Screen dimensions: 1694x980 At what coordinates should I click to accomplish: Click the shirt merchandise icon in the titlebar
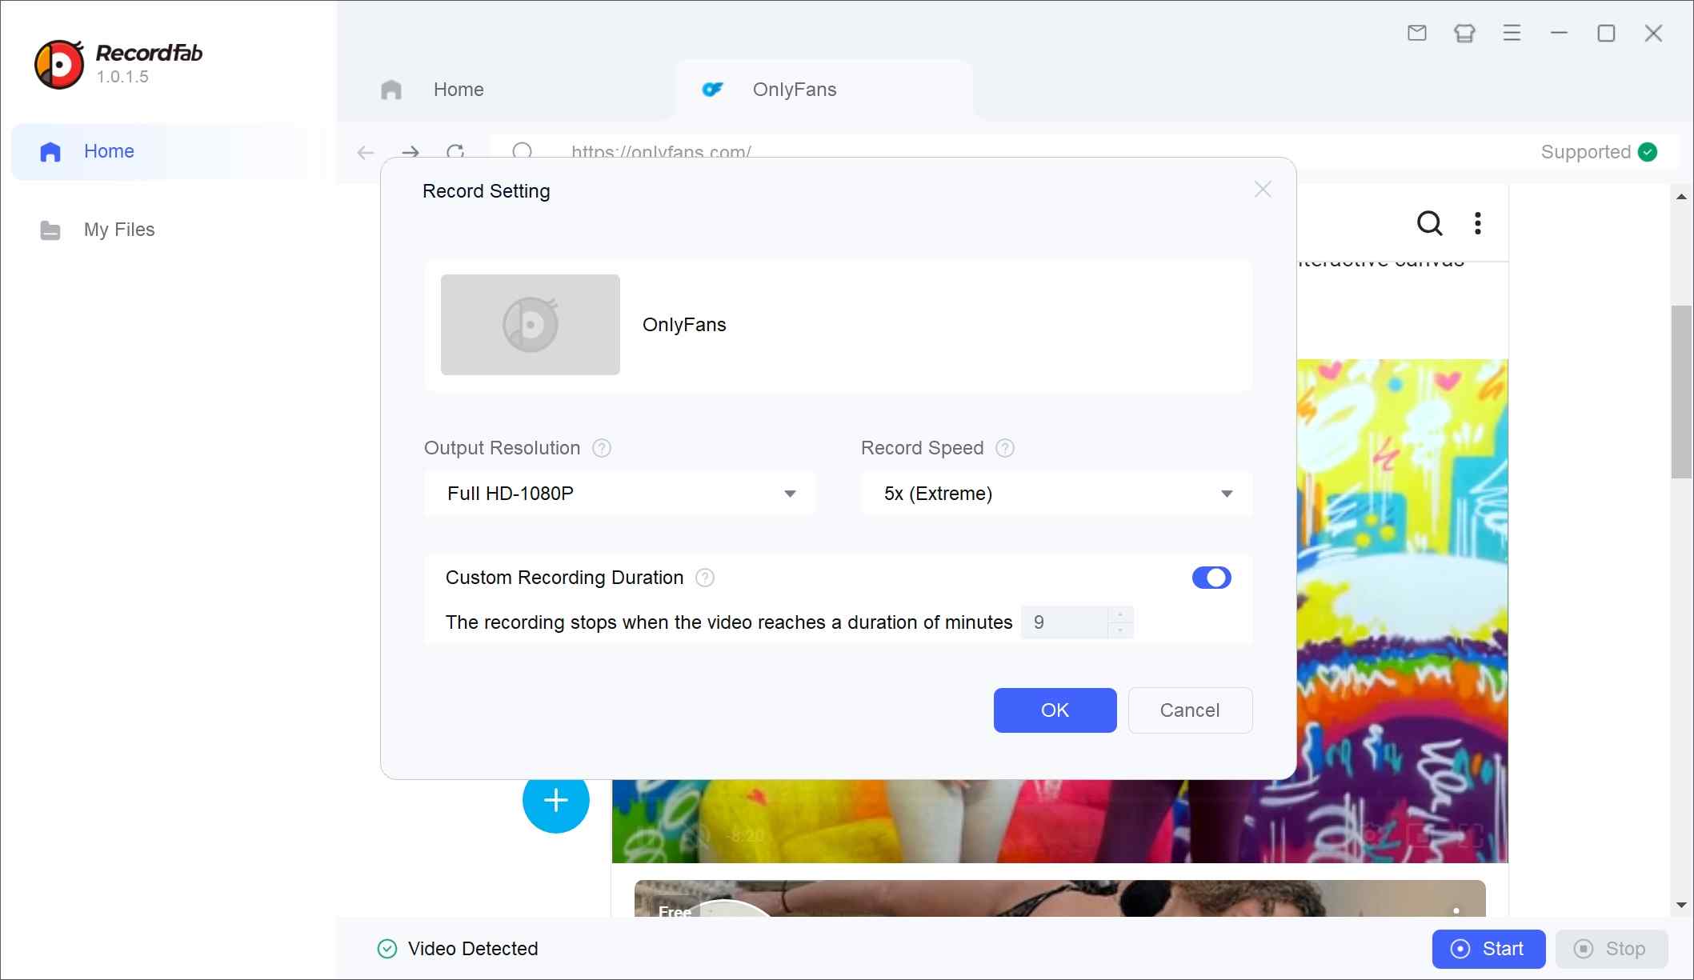tap(1464, 33)
